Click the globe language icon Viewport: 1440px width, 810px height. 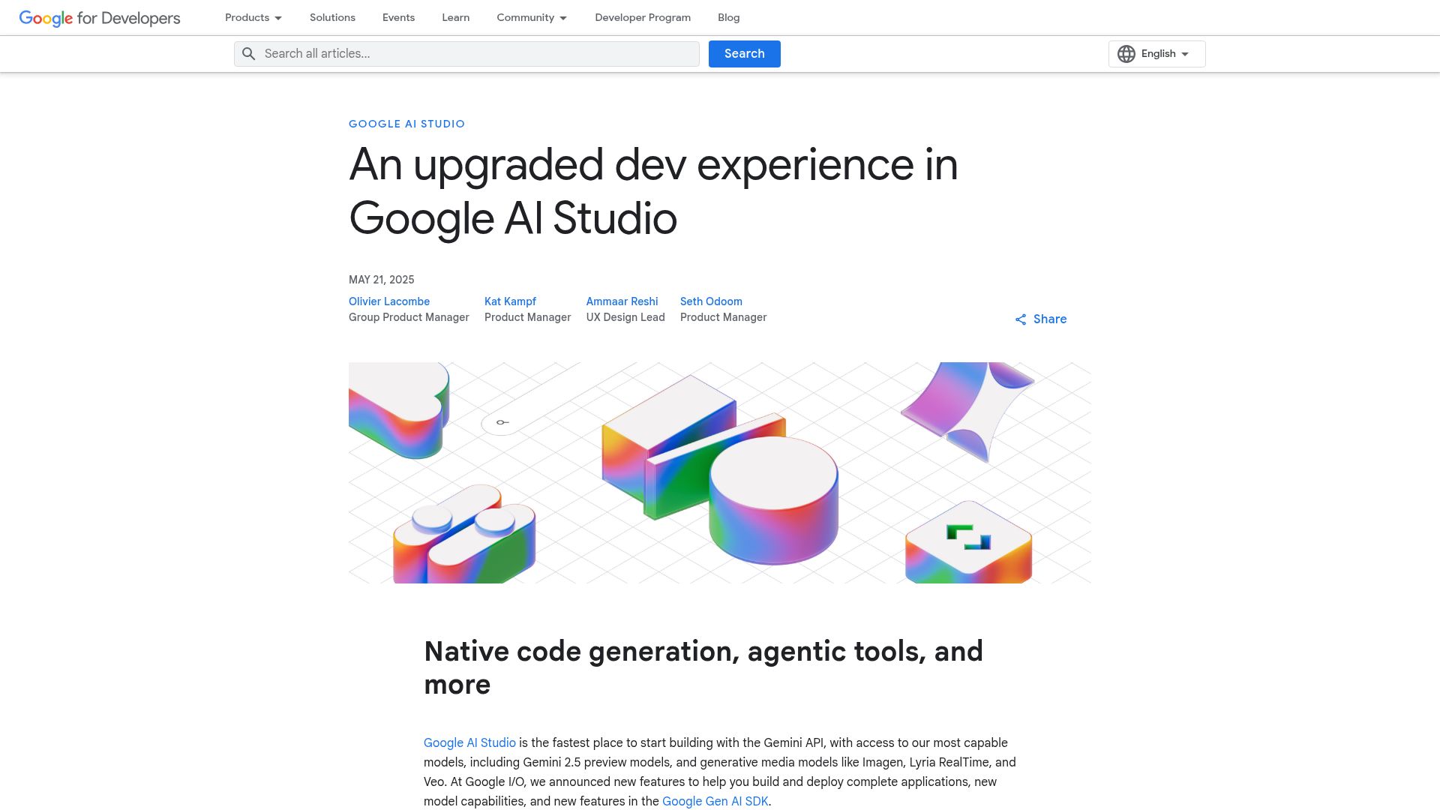pyautogui.click(x=1126, y=54)
